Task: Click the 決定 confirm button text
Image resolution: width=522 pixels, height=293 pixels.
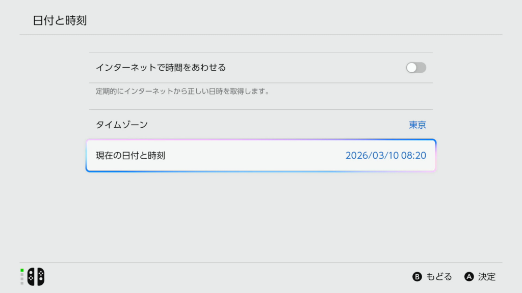Action: point(487,277)
